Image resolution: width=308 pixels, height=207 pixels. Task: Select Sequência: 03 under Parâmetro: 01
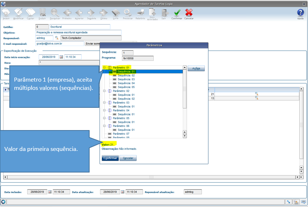pyautogui.click(x=126, y=79)
